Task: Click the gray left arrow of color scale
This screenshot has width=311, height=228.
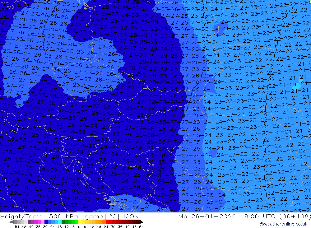Action: click(x=11, y=222)
